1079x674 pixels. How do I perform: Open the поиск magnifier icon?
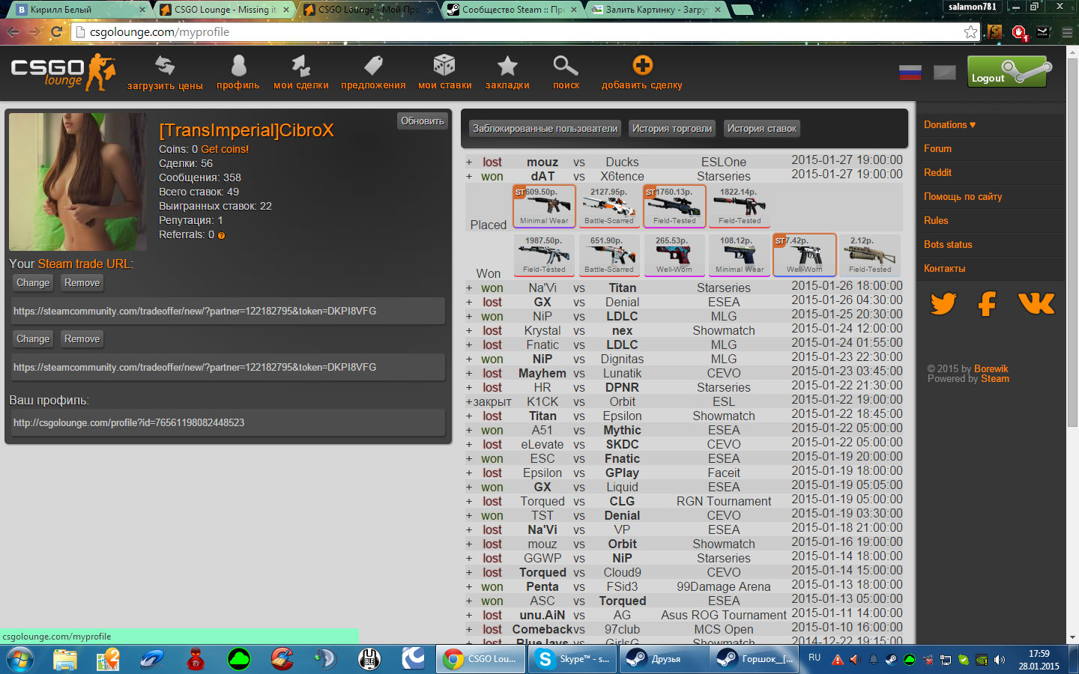(x=566, y=66)
